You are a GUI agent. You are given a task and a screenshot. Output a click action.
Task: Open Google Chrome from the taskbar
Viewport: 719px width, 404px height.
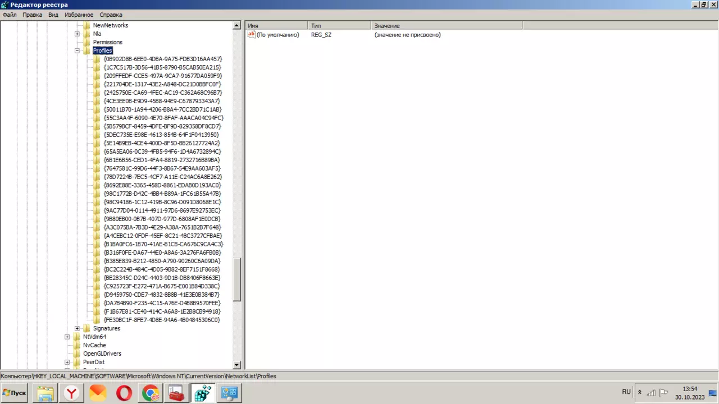(x=150, y=393)
